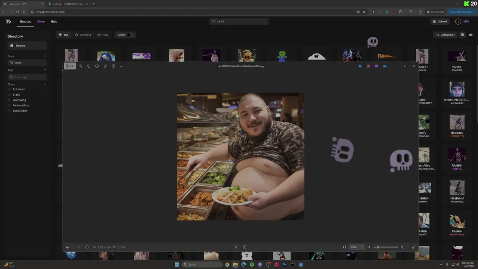Toggle the filmstrip at Photos bottom-left

[x=68, y=247]
